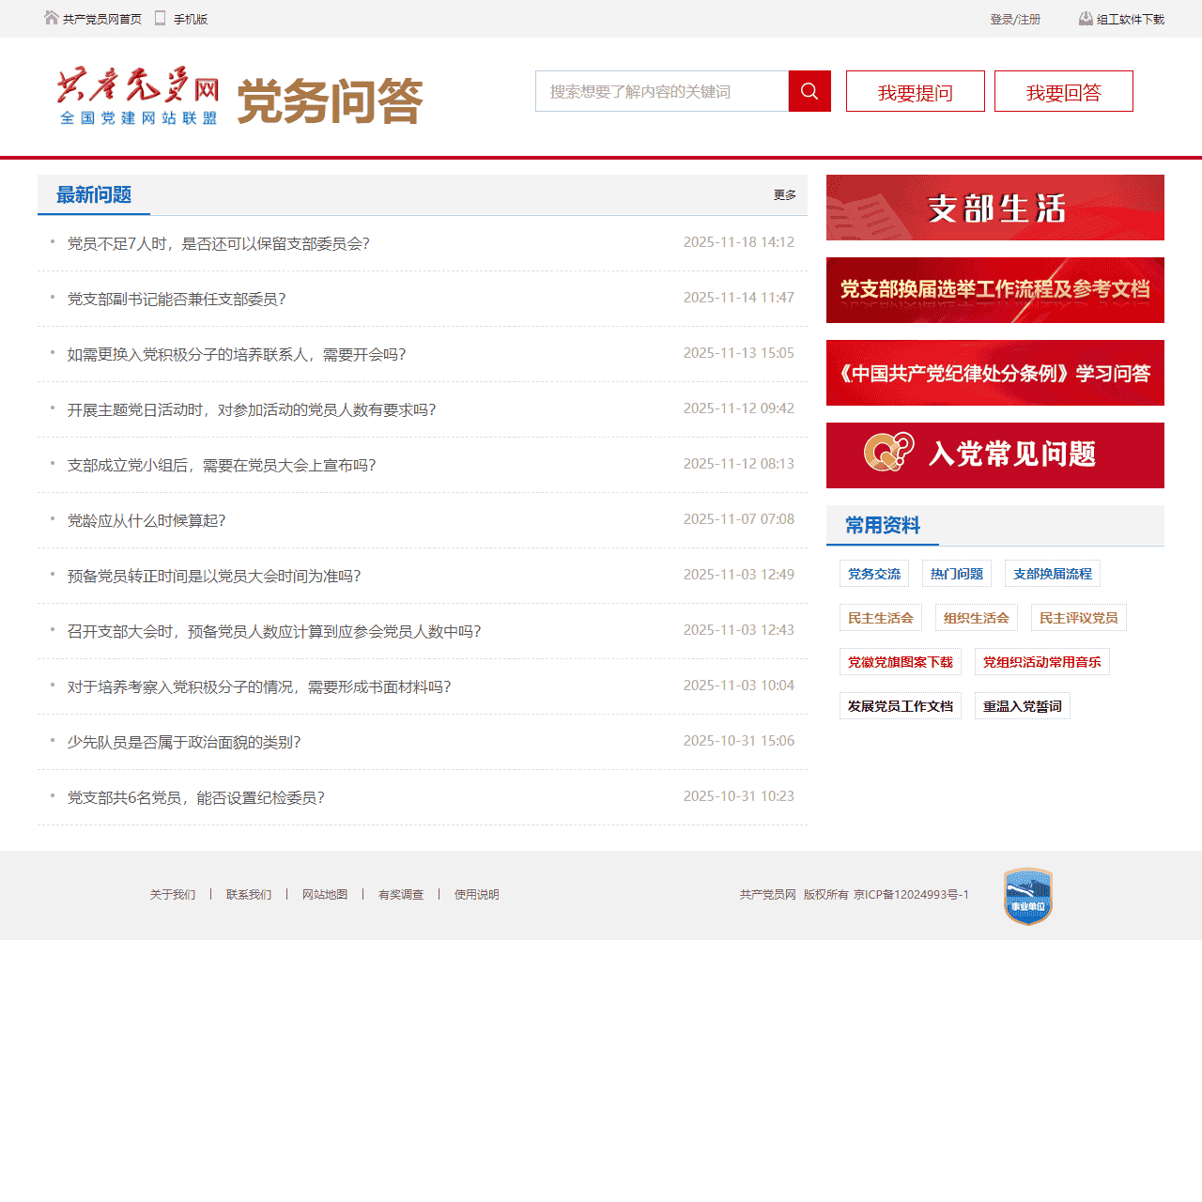This screenshot has height=1202, width=1202.
Task: Open the 常用资料 section
Action: (x=882, y=526)
